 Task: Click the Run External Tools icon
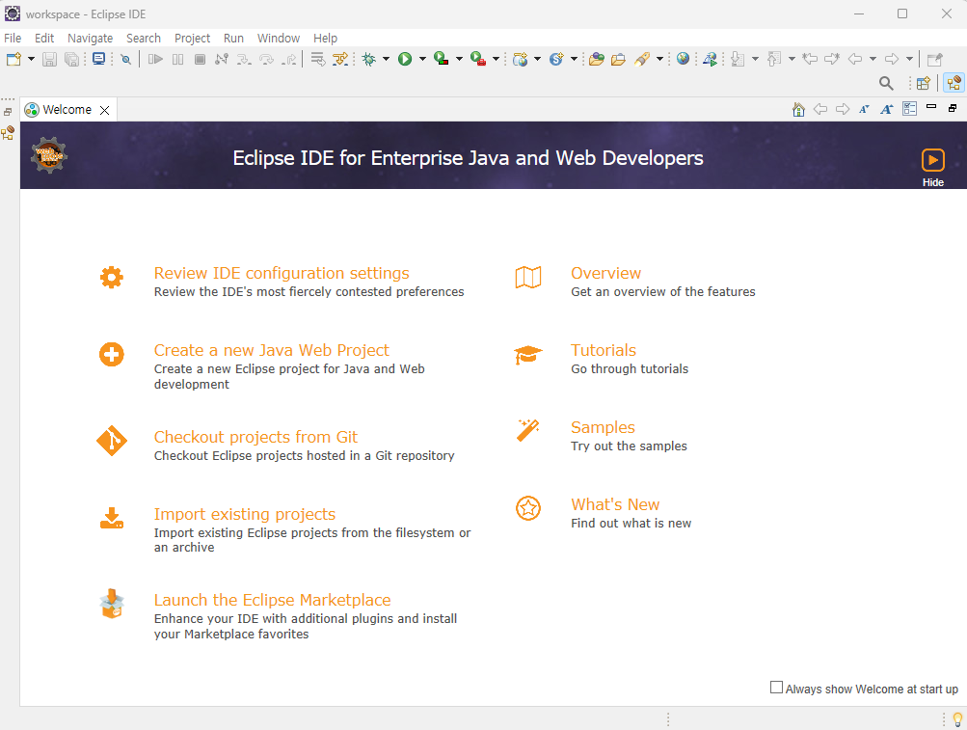point(478,59)
